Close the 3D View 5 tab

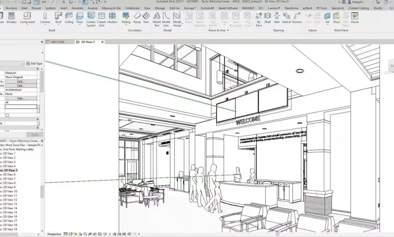point(102,42)
